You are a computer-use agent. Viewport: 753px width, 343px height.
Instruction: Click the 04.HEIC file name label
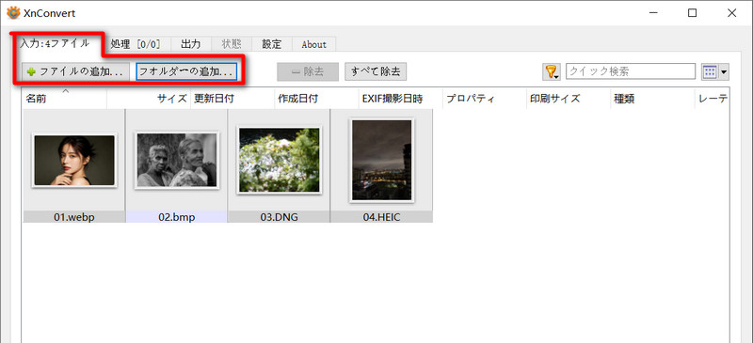[x=382, y=217]
